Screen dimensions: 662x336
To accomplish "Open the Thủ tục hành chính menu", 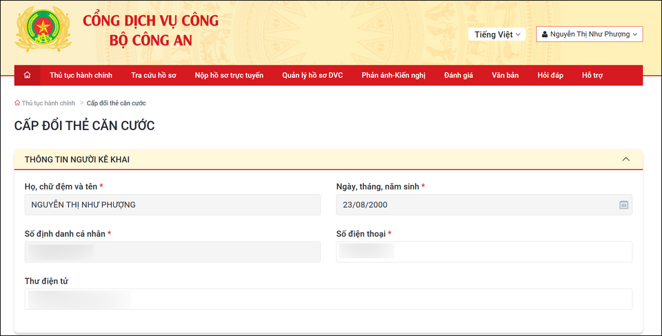I will [x=81, y=75].
